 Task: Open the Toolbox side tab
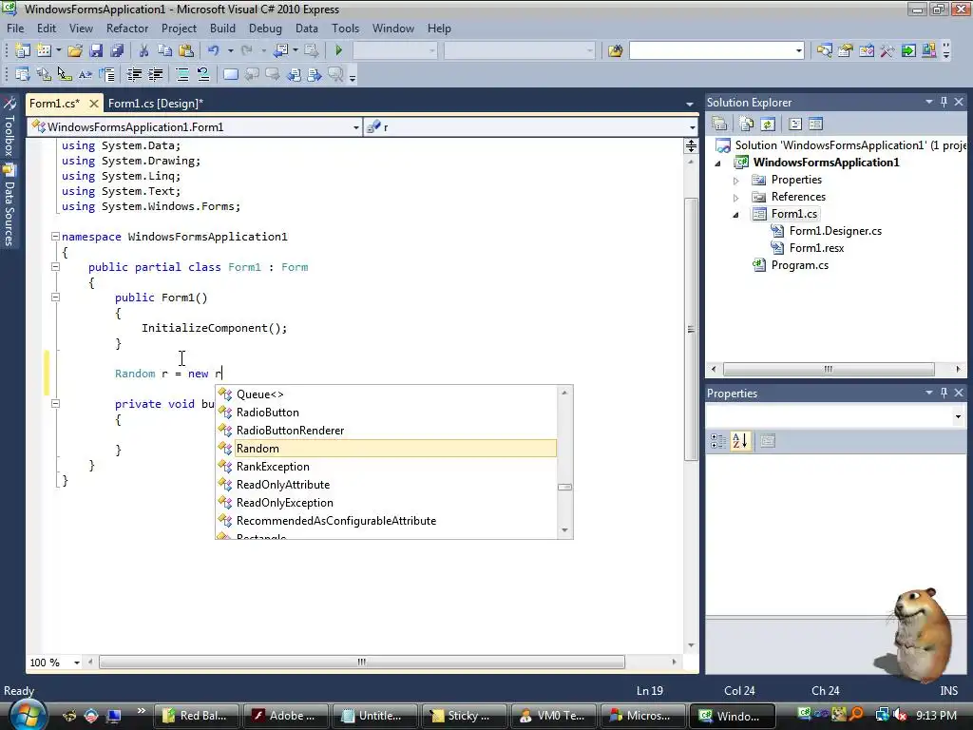pos(10,127)
